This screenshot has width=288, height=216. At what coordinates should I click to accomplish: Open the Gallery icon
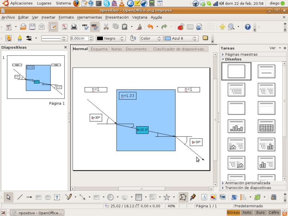[222, 197]
